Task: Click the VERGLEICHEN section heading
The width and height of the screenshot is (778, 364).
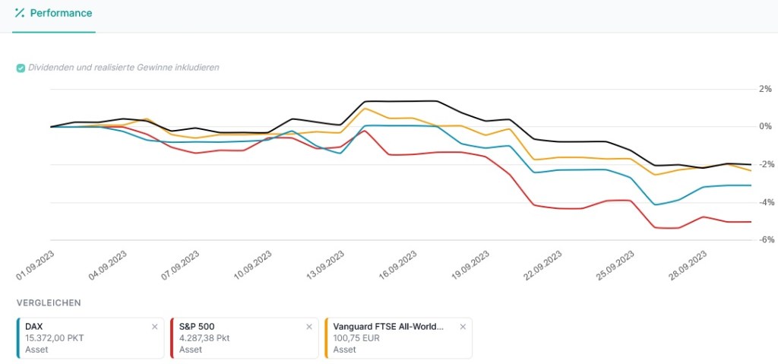Action: pos(49,302)
